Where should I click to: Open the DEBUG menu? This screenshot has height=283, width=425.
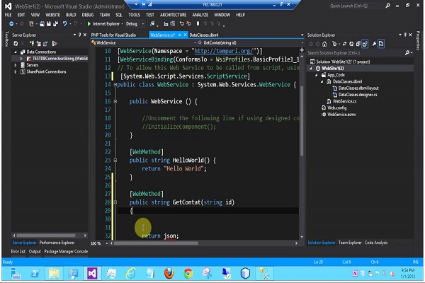point(88,15)
